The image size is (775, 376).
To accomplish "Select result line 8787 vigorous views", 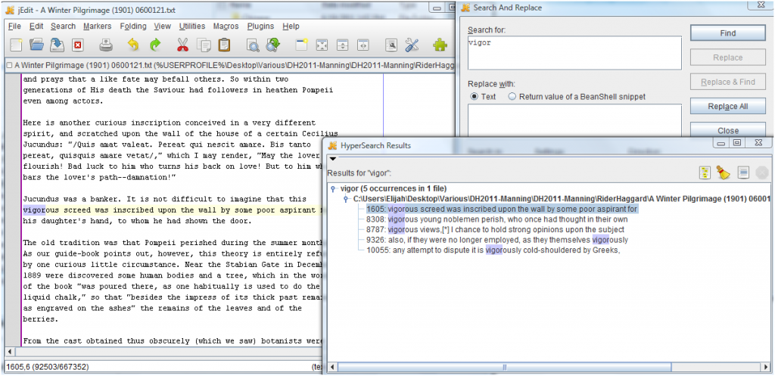I will pos(495,230).
